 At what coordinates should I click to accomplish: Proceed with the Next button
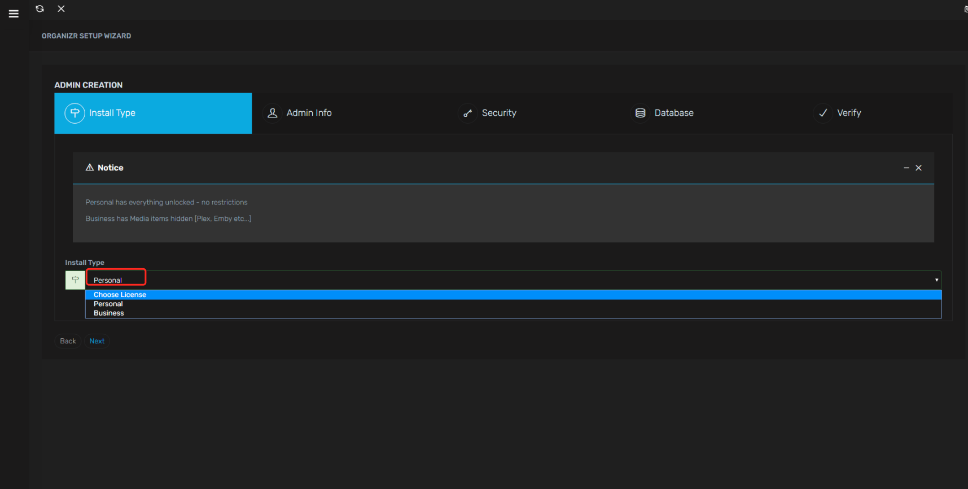(x=97, y=341)
